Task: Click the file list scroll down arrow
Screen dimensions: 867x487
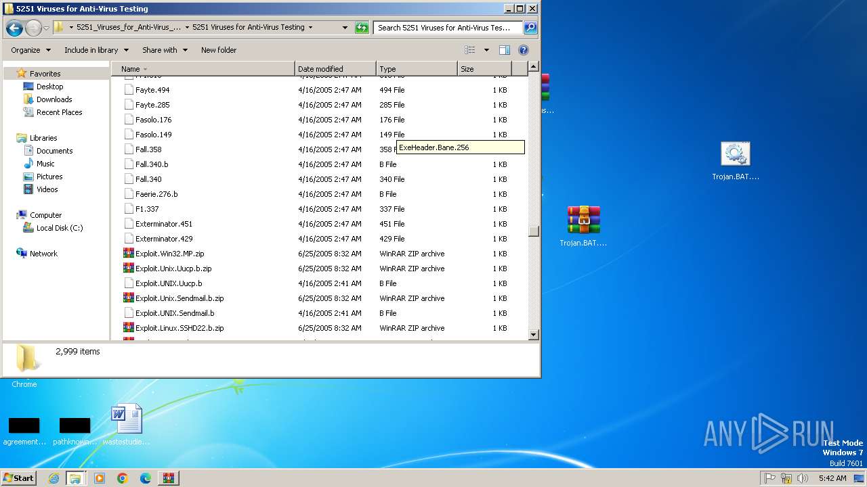Action: point(533,335)
